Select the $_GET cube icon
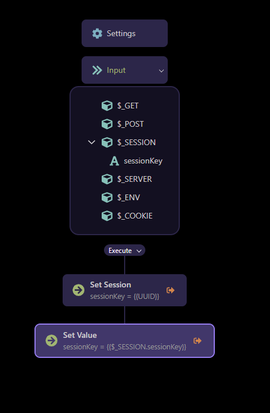Image resolution: width=270 pixels, height=413 pixels. 107,106
